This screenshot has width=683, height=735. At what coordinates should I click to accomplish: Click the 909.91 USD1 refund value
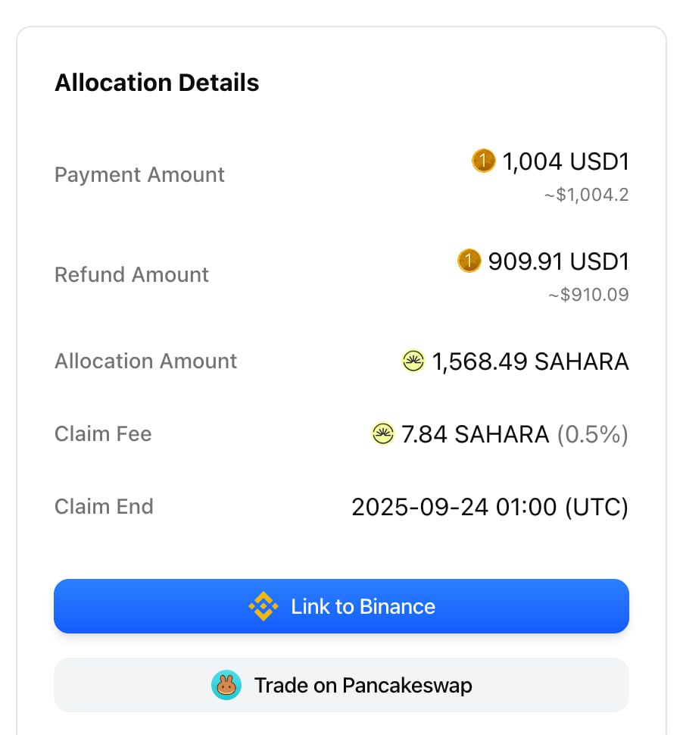click(558, 261)
